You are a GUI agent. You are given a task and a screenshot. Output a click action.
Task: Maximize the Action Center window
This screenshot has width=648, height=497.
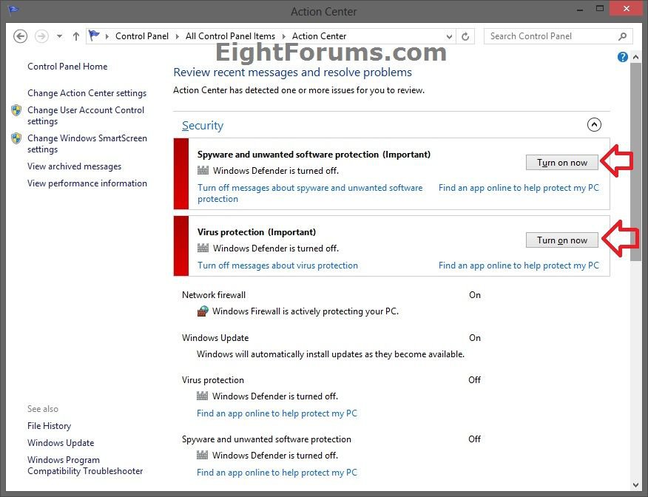point(600,8)
